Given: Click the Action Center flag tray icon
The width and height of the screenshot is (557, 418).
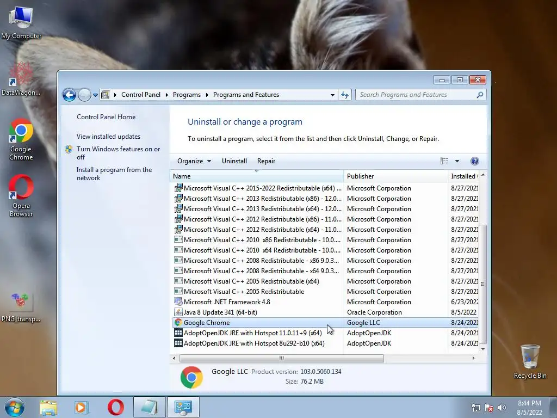Looking at the screenshot, I should click(489, 408).
